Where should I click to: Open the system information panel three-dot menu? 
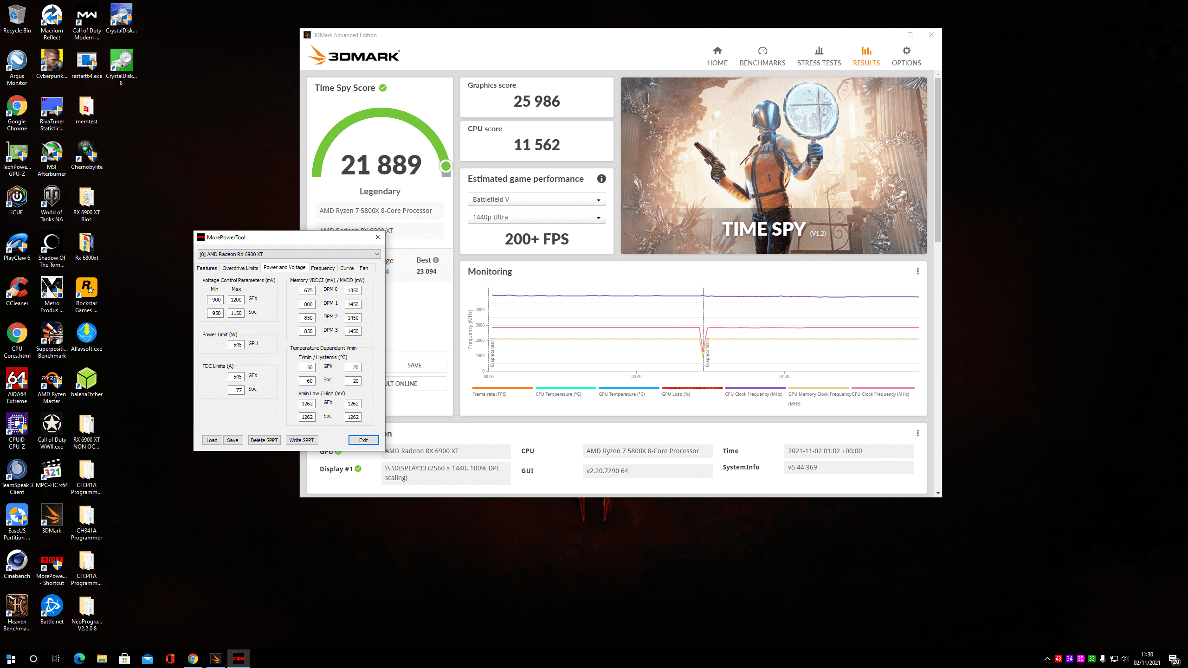917,433
